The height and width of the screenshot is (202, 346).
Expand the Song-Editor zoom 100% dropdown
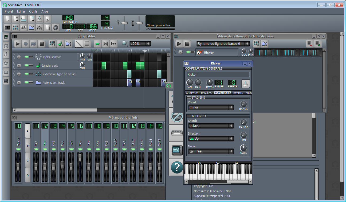[x=140, y=44]
